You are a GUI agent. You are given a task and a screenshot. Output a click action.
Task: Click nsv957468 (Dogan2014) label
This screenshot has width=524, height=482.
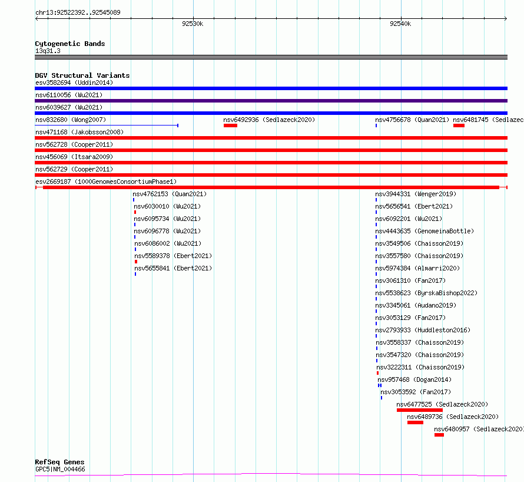coord(414,379)
